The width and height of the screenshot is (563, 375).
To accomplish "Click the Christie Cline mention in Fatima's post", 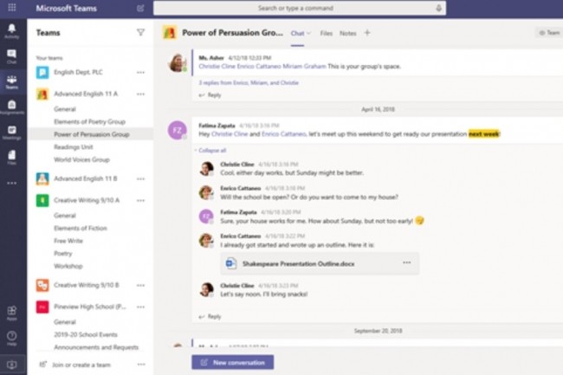I will (x=230, y=134).
